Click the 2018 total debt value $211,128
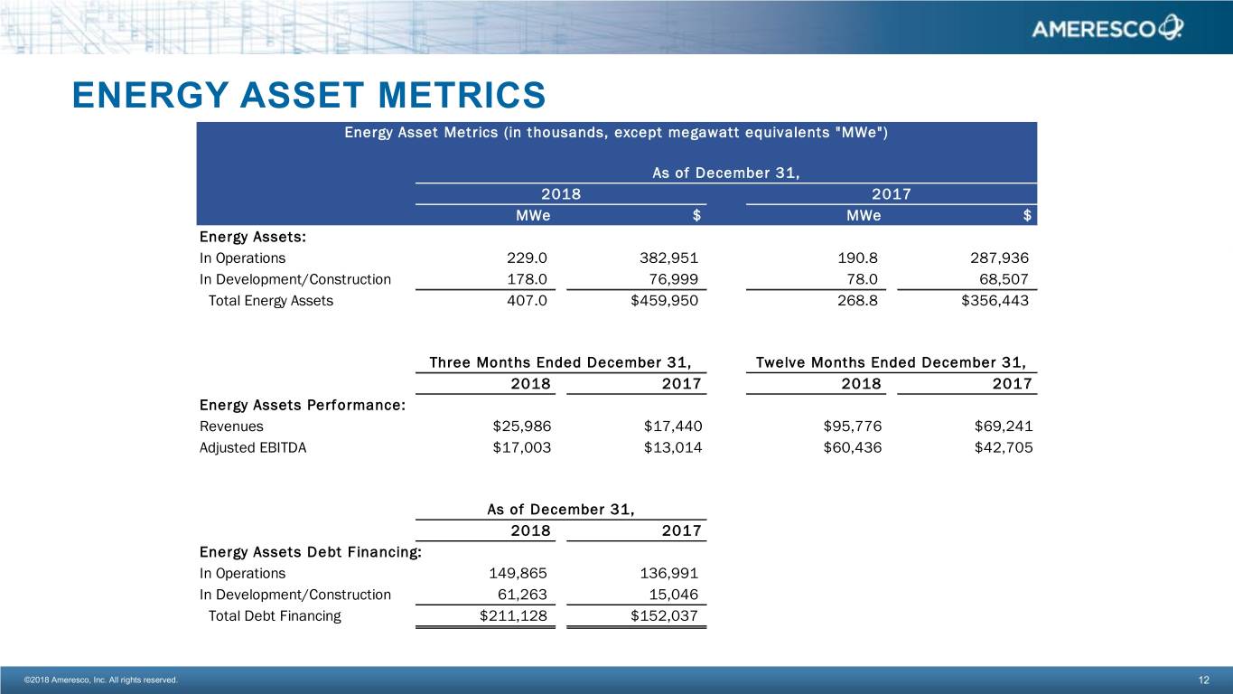The image size is (1233, 694). pos(512,616)
